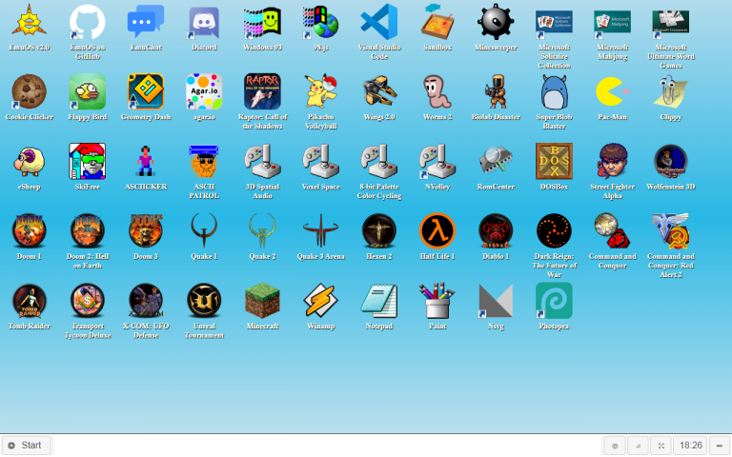Viewport: 732px width, 457px height.
Task: Open Voxel Space
Action: (320, 161)
